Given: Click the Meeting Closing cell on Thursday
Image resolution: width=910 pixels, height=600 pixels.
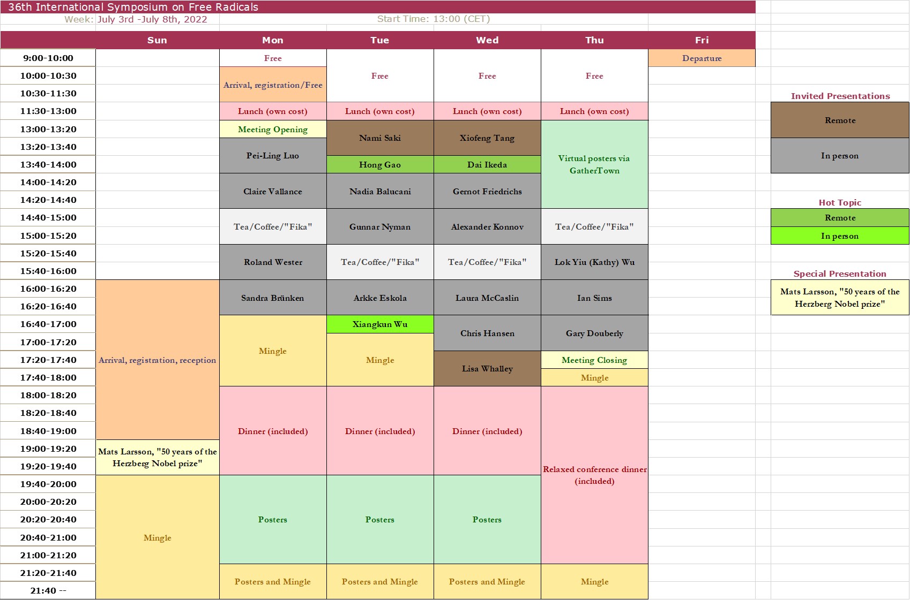Looking at the screenshot, I should (x=594, y=360).
